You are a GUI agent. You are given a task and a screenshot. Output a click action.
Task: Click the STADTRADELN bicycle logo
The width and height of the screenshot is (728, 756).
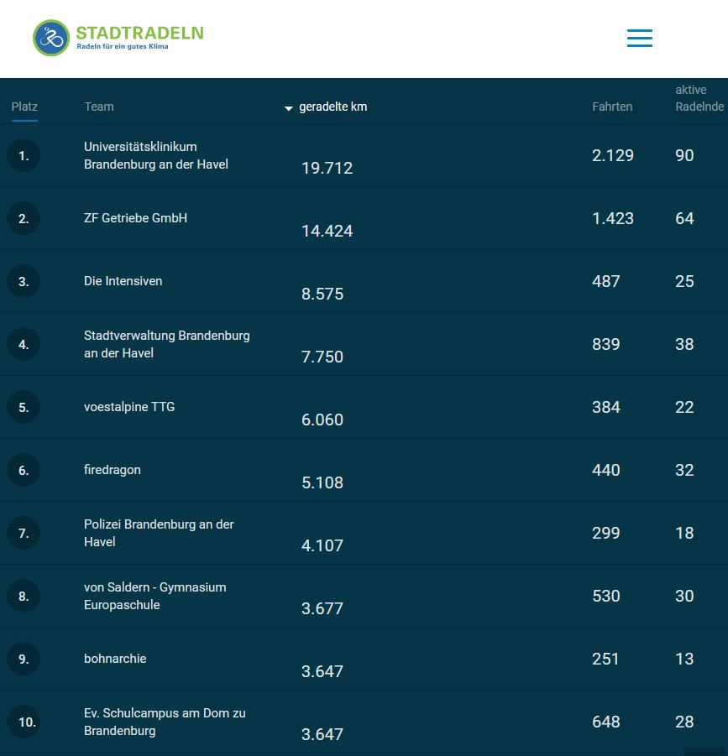(51, 38)
